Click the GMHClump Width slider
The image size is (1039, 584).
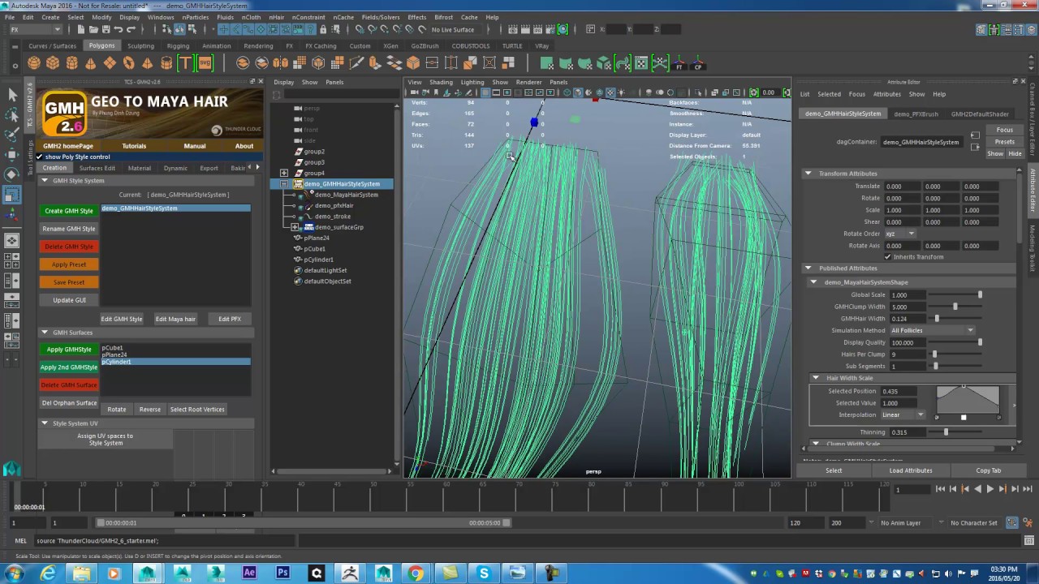pos(955,307)
